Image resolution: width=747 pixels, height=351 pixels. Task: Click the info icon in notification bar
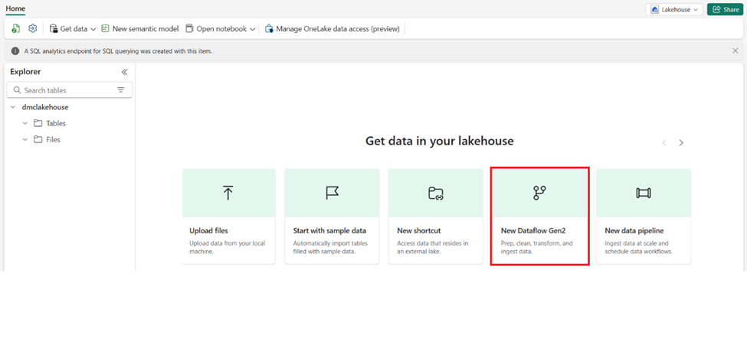coord(15,51)
